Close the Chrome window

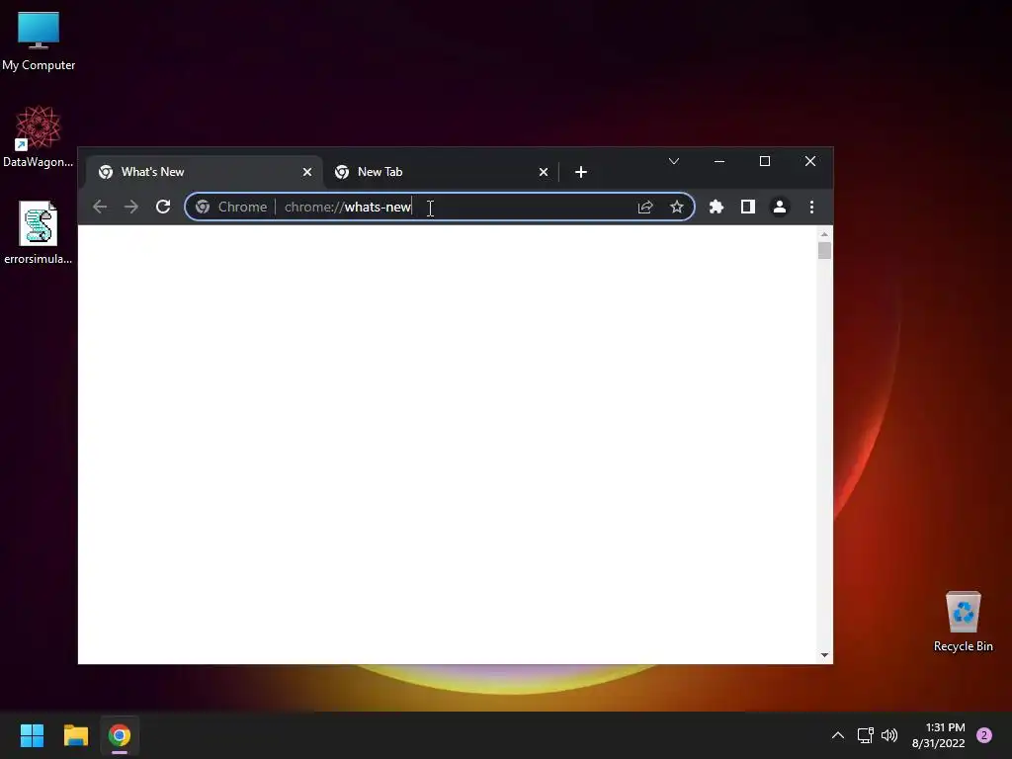810,161
